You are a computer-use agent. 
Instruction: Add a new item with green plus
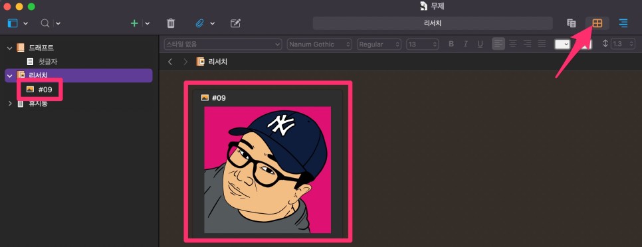point(134,23)
